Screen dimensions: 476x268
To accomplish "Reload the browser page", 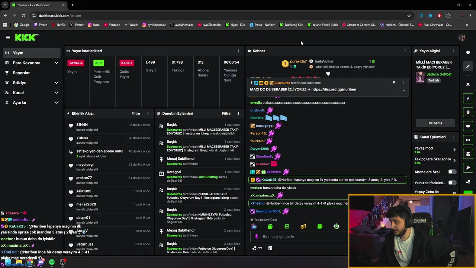I will tap(23, 16).
